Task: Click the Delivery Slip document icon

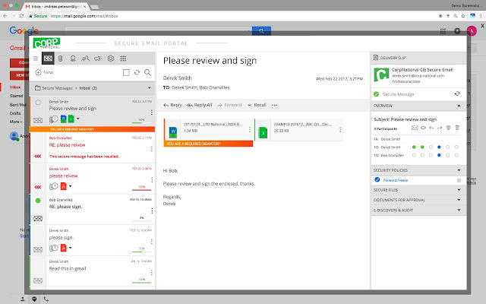Action: [x=376, y=58]
